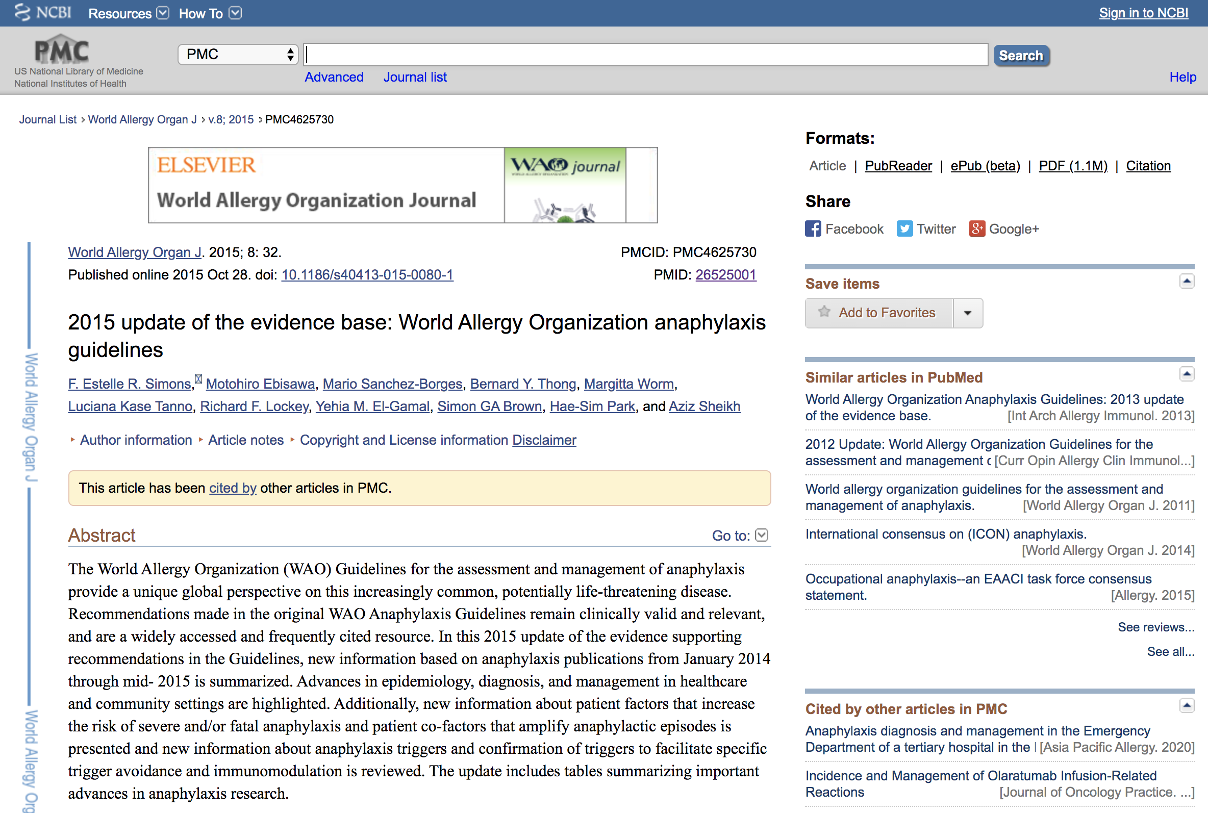
Task: Open author Aziz Sheikh
Action: [x=704, y=406]
